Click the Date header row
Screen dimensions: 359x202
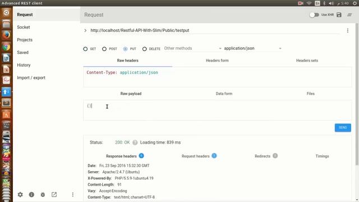(118, 166)
